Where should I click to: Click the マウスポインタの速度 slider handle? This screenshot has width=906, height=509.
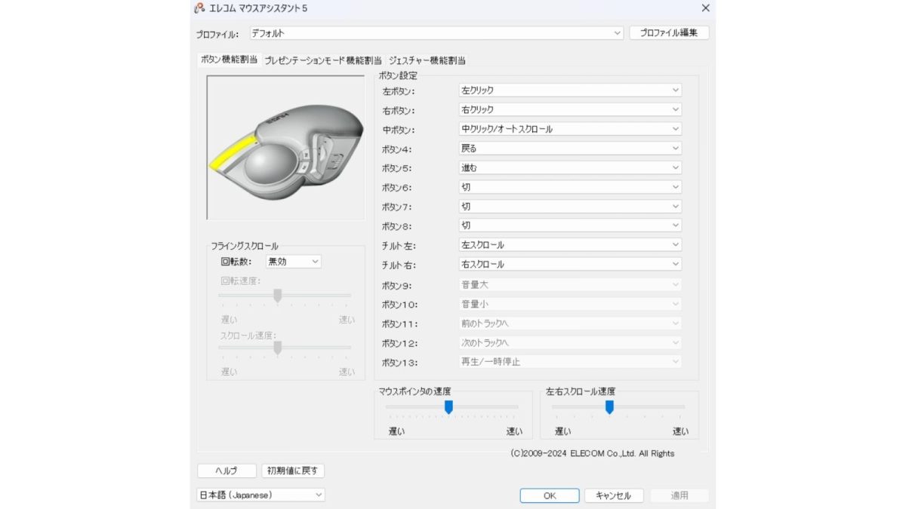[x=448, y=407]
